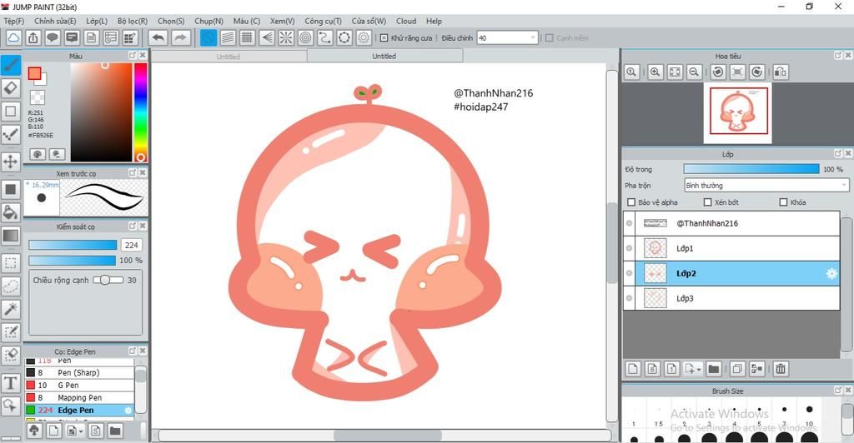The image size is (854, 443).
Task: Delete layer with trash icon
Action: coord(781,369)
